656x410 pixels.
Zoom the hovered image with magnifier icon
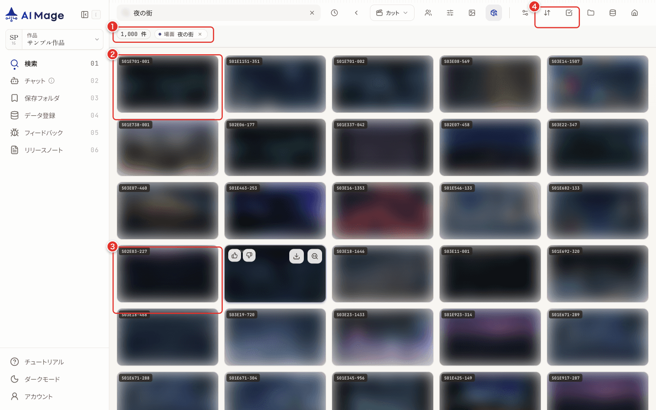315,256
